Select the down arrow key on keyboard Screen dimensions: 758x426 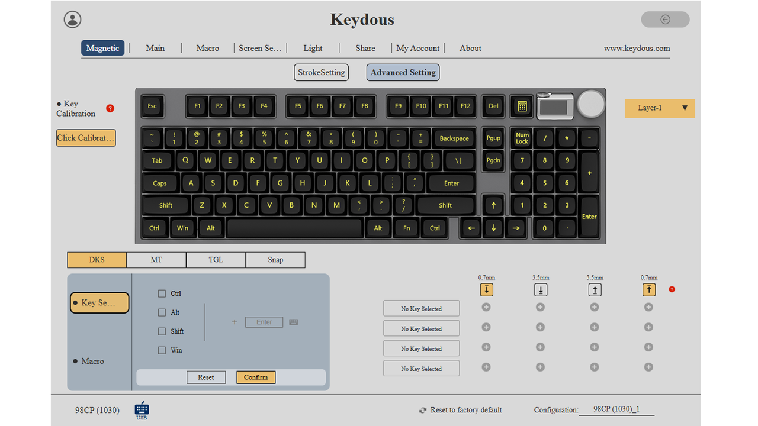pyautogui.click(x=493, y=228)
